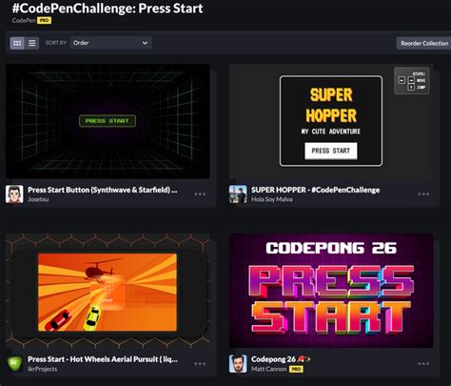451x386 pixels.
Task: Open options menu for Hot Wheels Aerial Pursuit pen
Action: pyautogui.click(x=200, y=363)
